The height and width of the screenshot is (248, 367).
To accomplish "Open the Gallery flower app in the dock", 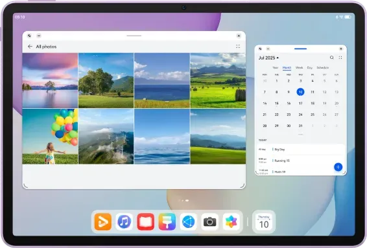I will 231,221.
